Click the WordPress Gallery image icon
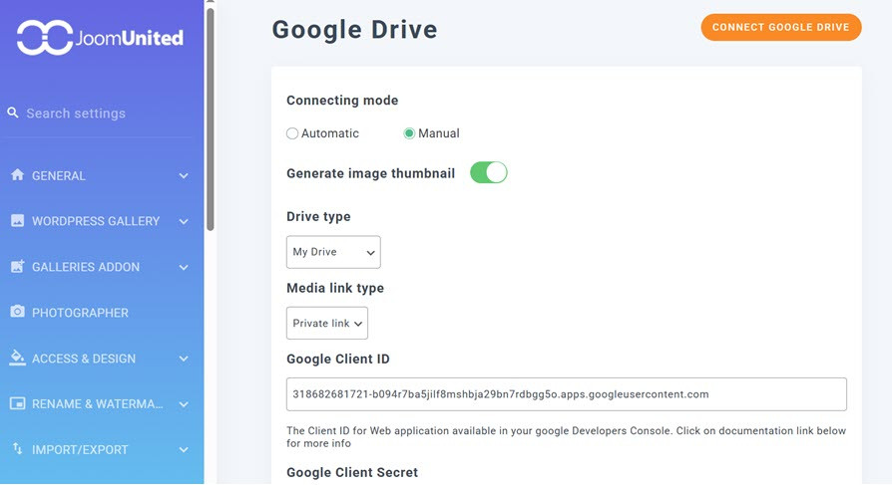The height and width of the screenshot is (485, 892). click(17, 221)
